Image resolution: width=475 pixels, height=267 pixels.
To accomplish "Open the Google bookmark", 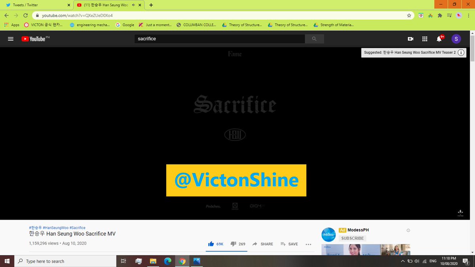I will (125, 25).
